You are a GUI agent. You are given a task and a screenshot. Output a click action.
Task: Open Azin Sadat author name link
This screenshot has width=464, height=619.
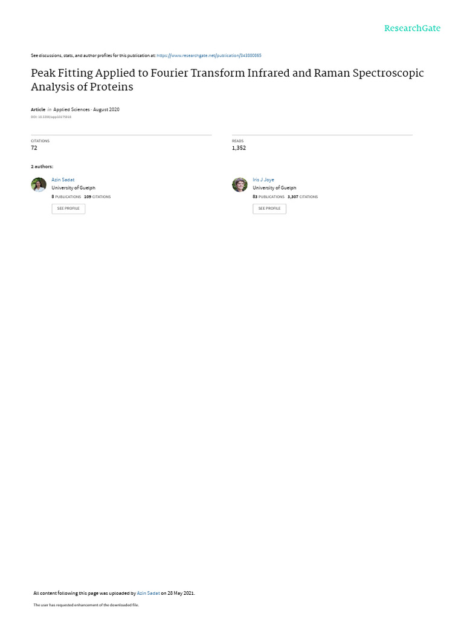[x=63, y=180]
